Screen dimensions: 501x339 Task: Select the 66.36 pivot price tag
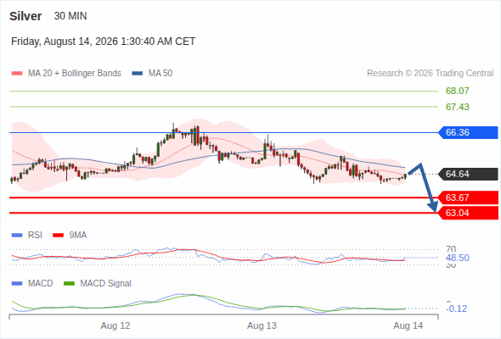click(x=468, y=132)
